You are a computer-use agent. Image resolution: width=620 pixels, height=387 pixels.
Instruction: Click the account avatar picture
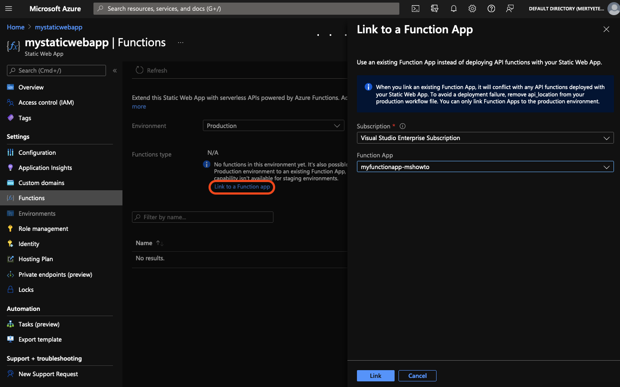614,9
